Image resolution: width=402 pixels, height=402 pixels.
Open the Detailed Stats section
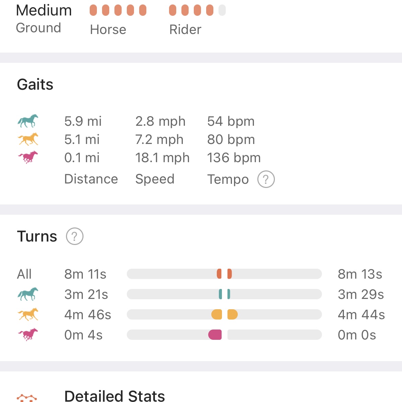pyautogui.click(x=114, y=396)
